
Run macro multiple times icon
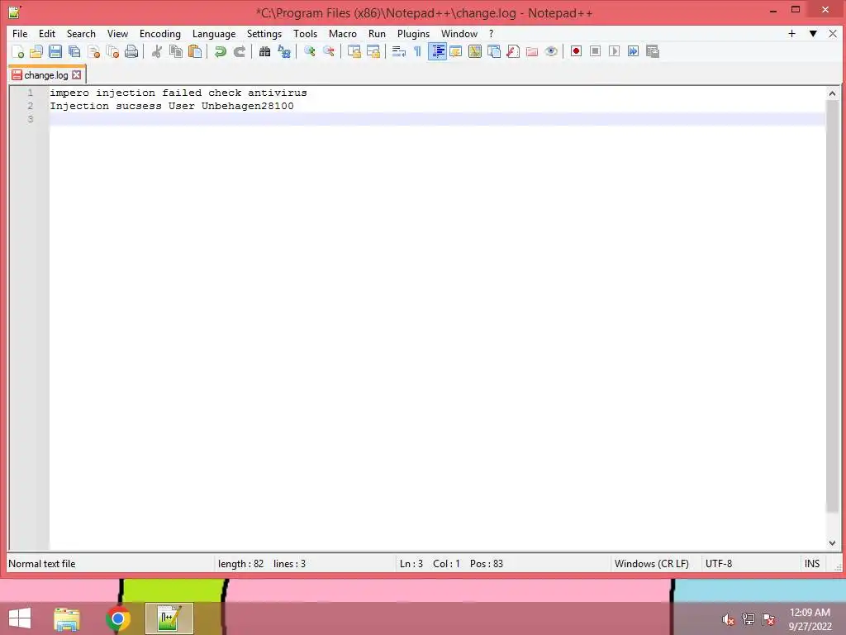point(633,51)
